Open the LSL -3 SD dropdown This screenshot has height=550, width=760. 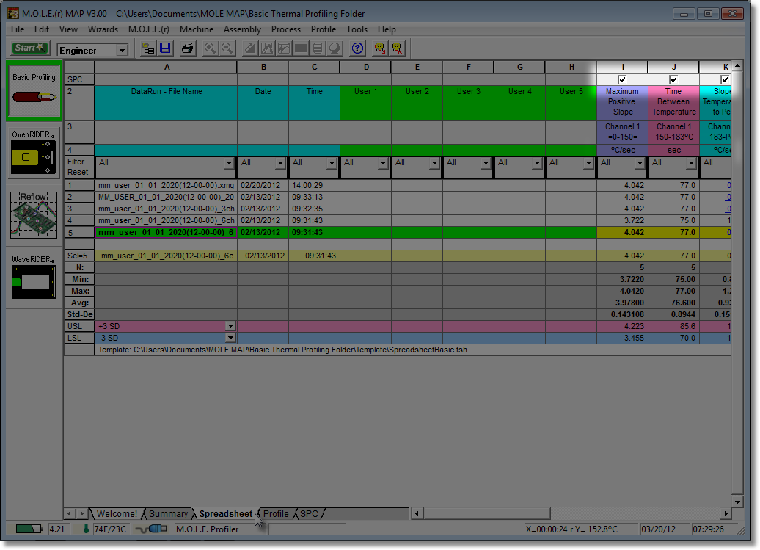(x=230, y=338)
